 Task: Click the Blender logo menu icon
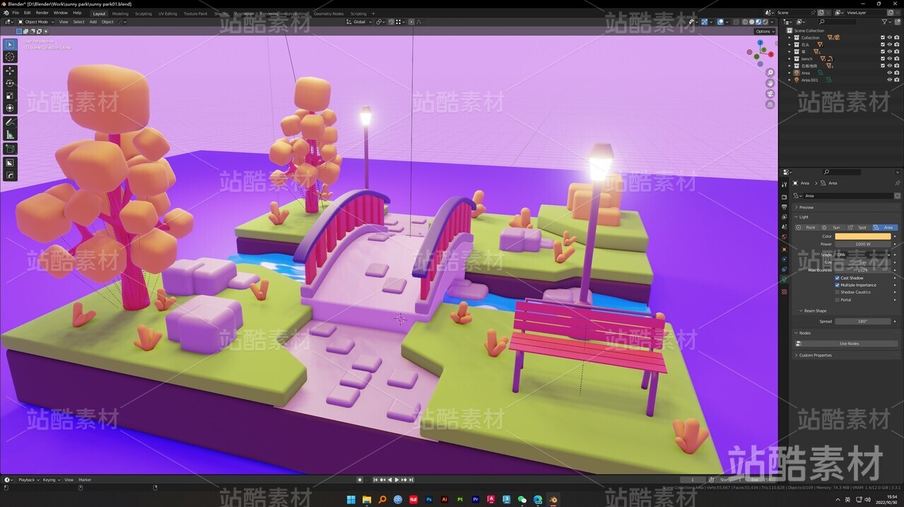click(5, 13)
